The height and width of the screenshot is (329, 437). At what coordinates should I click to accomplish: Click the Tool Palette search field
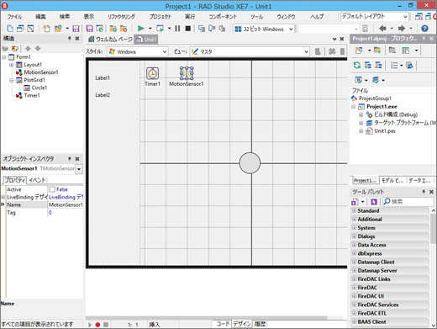point(408,201)
